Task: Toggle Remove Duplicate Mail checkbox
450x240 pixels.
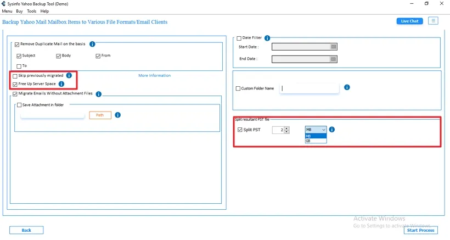Action: 17,44
